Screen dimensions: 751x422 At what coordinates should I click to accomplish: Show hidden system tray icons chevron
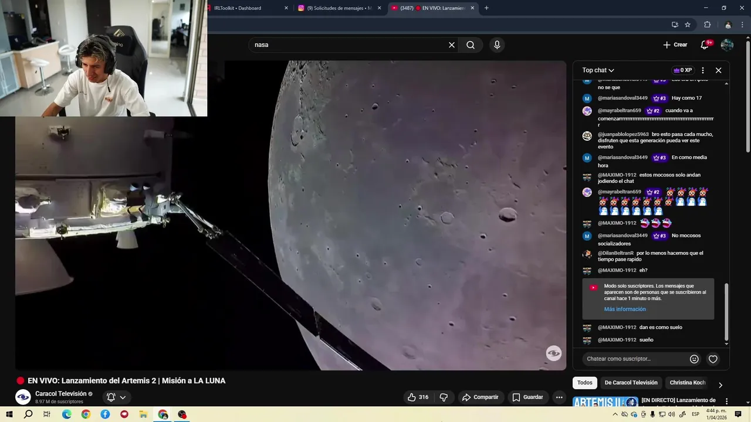[615, 414]
